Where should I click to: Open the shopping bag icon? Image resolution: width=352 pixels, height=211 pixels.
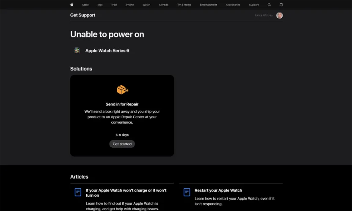point(281,5)
